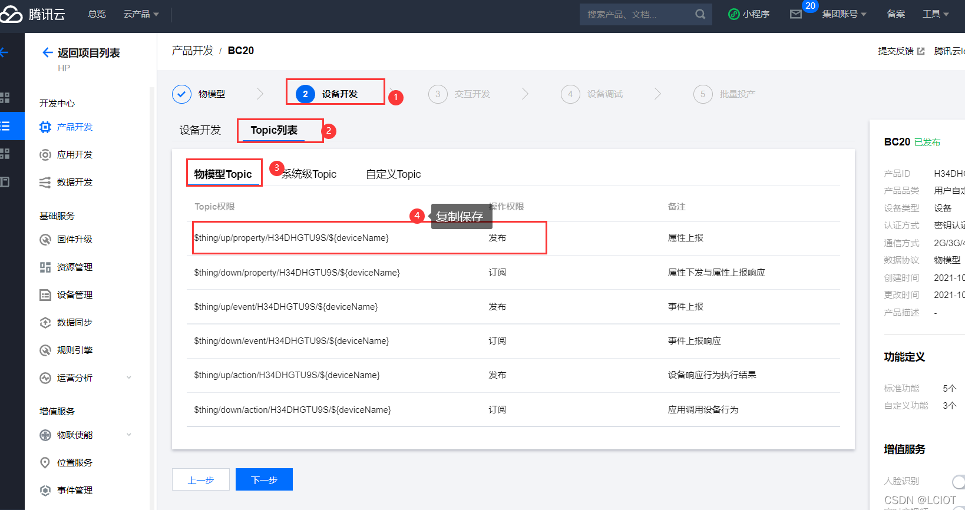The height and width of the screenshot is (510, 965).
Task: Expand the 物联使能 submenu chevron
Action: pyautogui.click(x=129, y=435)
